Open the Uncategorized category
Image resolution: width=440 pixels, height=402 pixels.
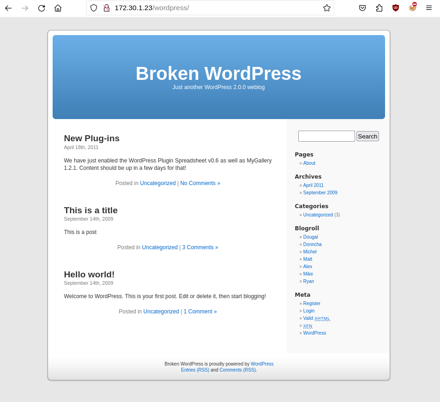318,215
